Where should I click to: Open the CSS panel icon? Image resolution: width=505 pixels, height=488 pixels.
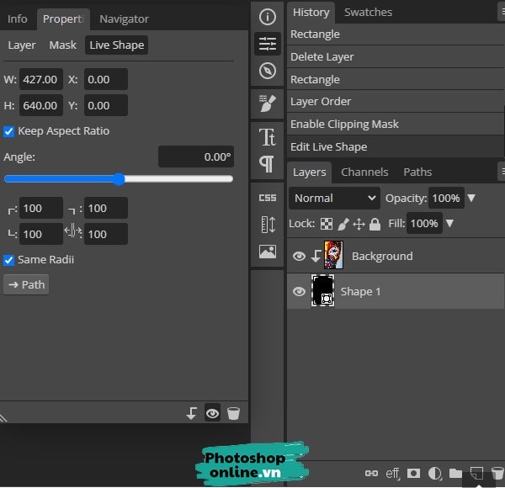pyautogui.click(x=267, y=198)
